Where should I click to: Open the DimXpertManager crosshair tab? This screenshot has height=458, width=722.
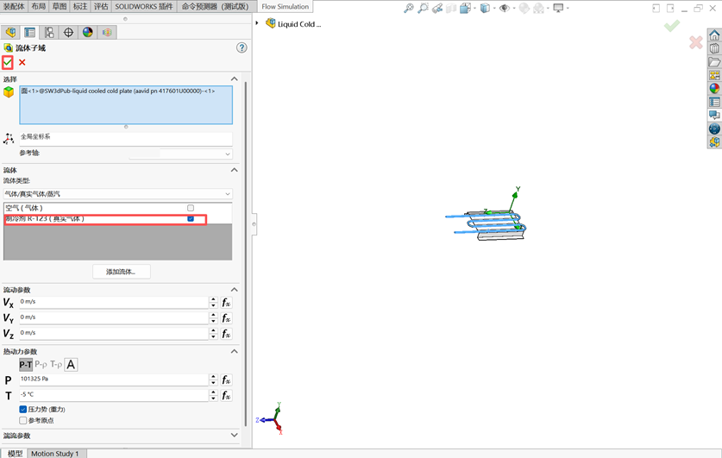(x=69, y=32)
